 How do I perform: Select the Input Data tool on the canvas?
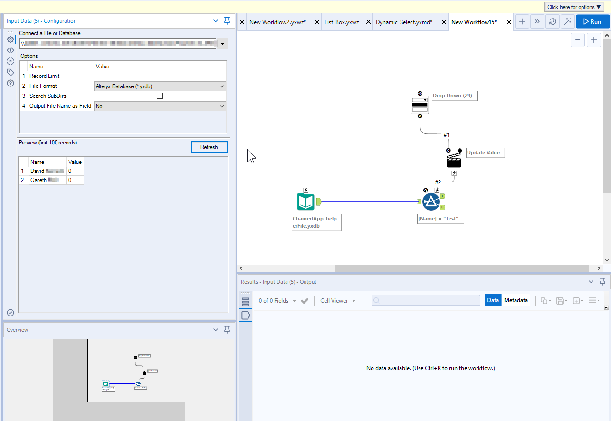(306, 201)
